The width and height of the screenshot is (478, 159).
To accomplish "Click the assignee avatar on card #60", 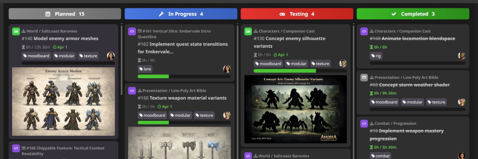I will (462, 102).
